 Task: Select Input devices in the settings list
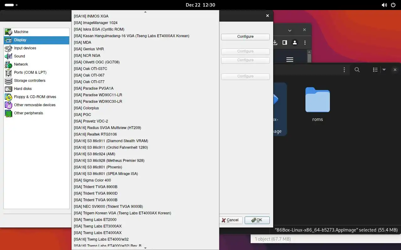click(36, 48)
